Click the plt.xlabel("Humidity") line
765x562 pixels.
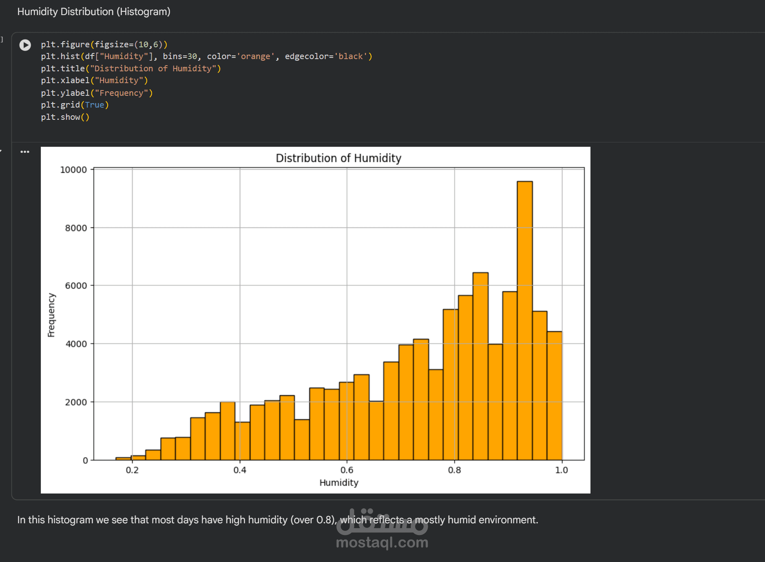[94, 80]
